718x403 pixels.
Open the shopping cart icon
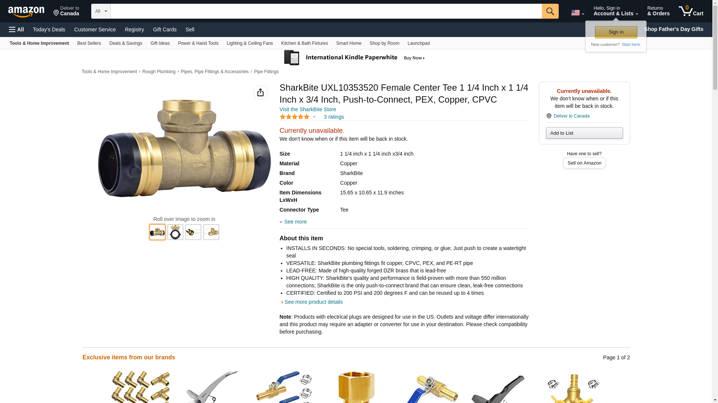point(691,11)
